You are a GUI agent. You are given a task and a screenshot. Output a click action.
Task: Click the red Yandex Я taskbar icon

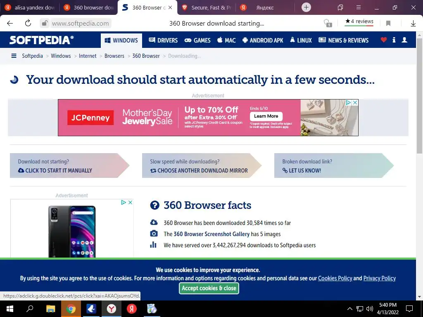coord(132,309)
